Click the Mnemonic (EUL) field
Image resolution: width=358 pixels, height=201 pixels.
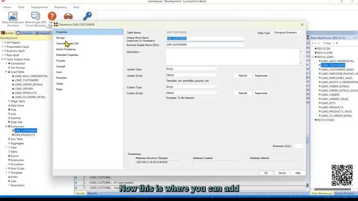[298, 146]
